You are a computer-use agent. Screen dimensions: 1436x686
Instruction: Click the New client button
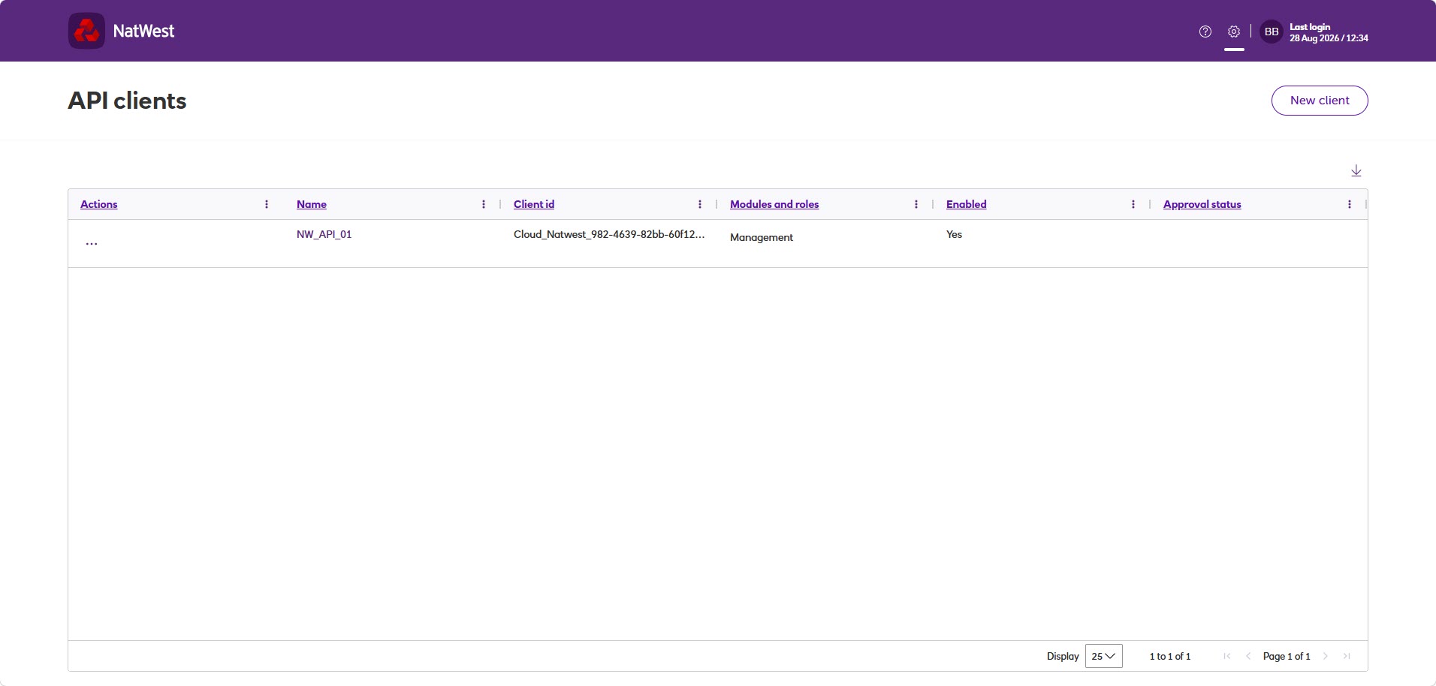point(1320,101)
